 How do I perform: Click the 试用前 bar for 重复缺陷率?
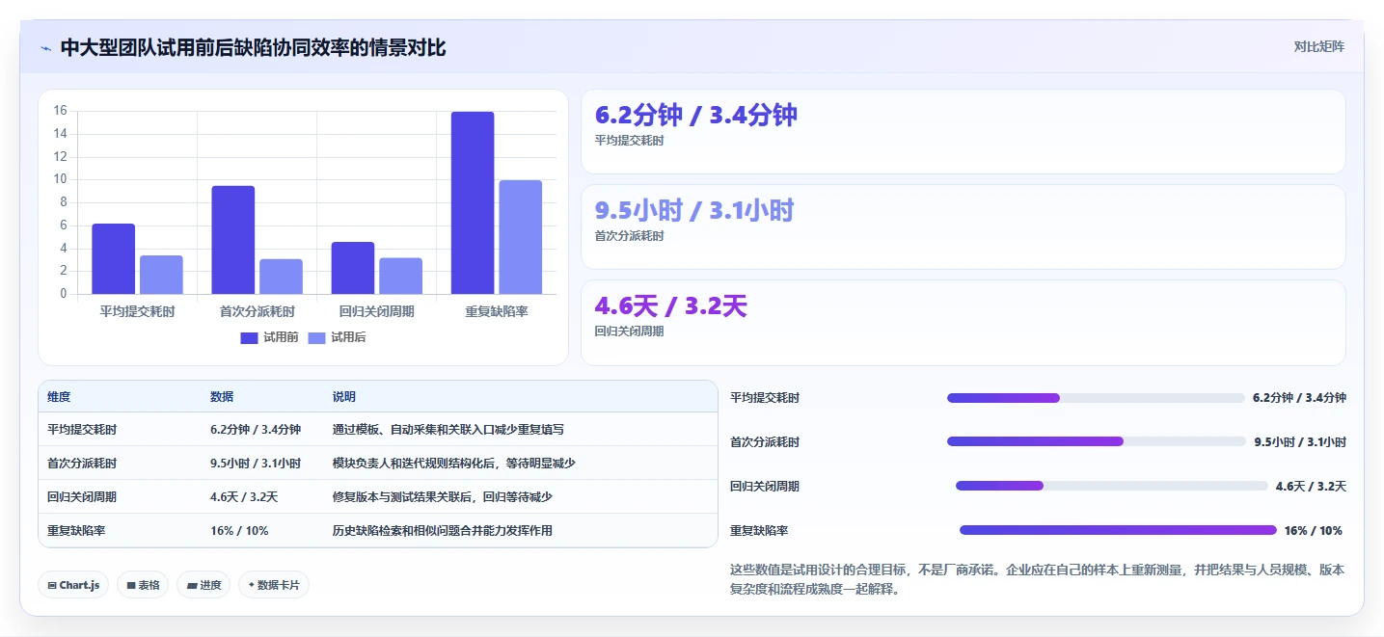click(x=473, y=202)
